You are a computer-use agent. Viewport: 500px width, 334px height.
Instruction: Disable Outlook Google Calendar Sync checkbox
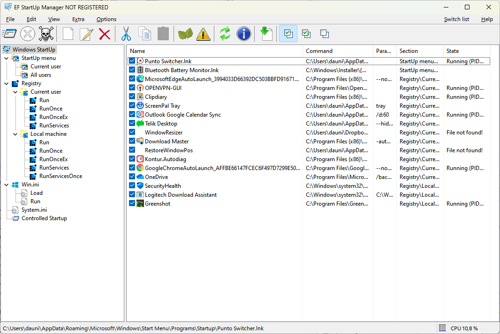(x=132, y=114)
